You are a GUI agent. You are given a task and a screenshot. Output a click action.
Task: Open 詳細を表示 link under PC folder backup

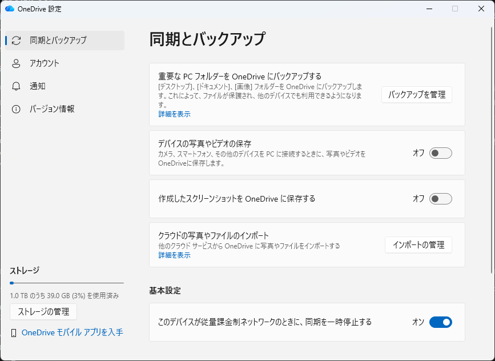pos(174,114)
